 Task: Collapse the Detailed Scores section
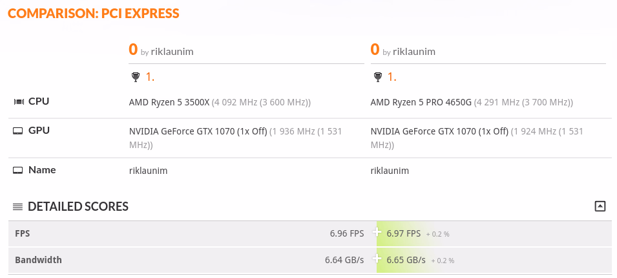600,206
